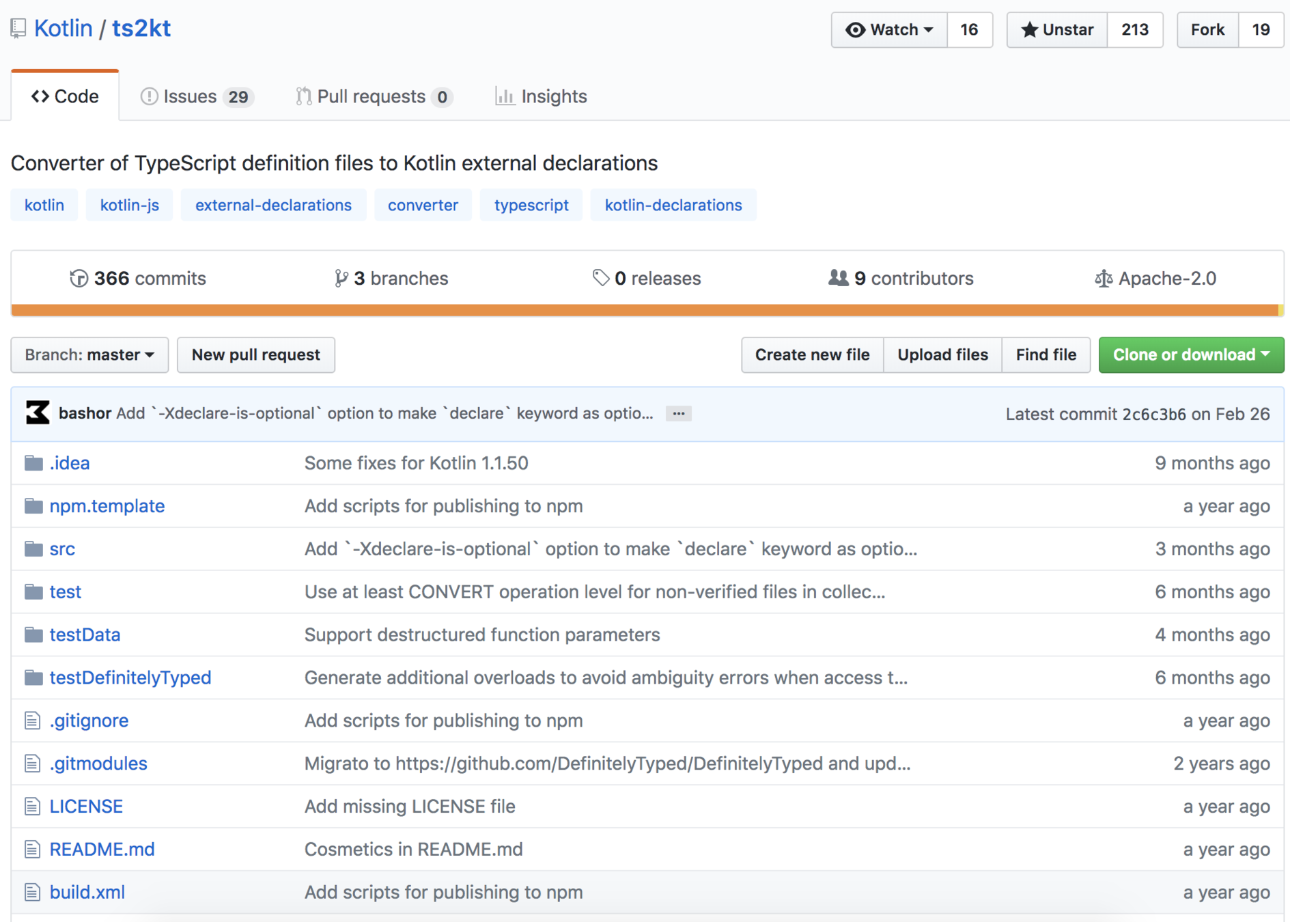1290x922 pixels.
Task: View the 213 stargazers count
Action: 1135,30
